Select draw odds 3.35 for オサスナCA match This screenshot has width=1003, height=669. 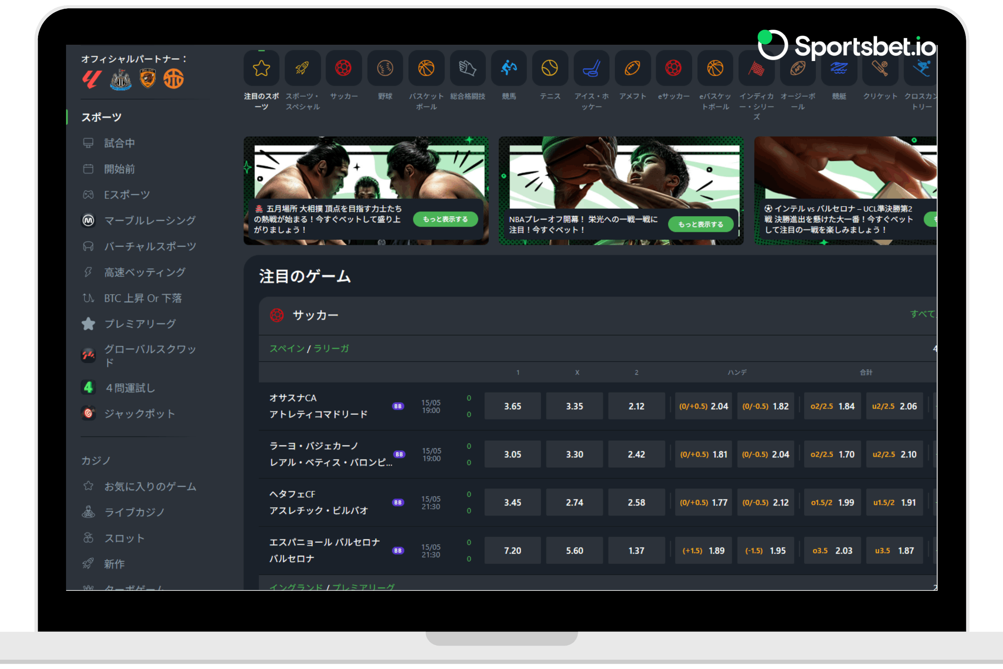pyautogui.click(x=574, y=406)
